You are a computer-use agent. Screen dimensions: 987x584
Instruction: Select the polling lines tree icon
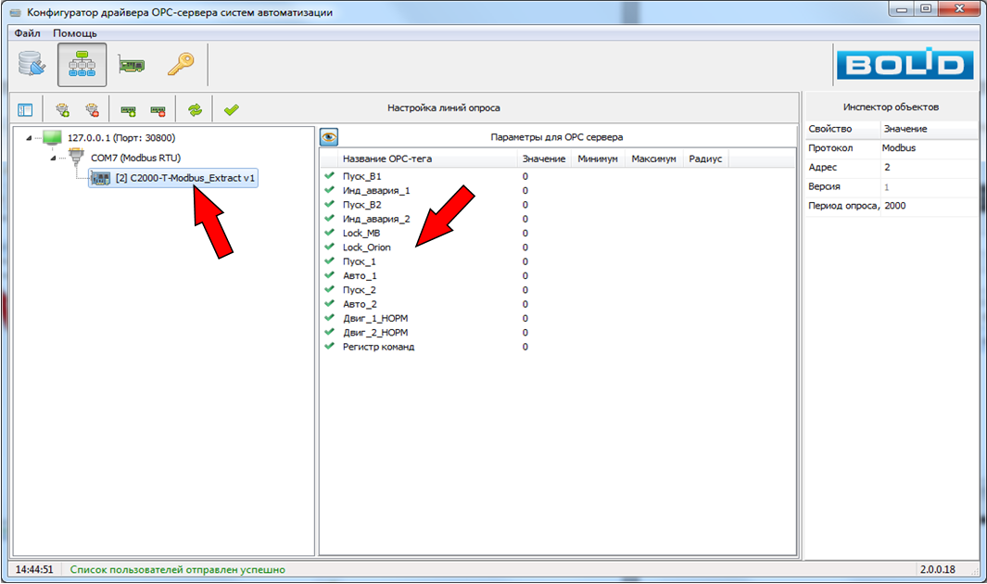(82, 64)
